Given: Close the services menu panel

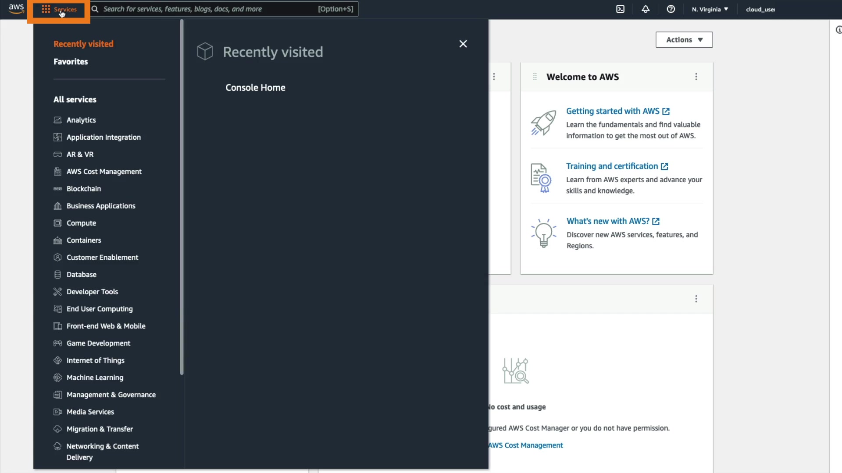Looking at the screenshot, I should (x=463, y=44).
